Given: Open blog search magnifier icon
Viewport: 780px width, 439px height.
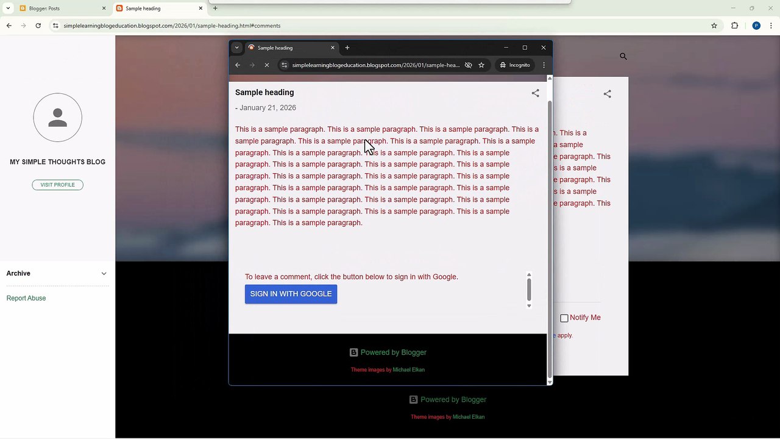Looking at the screenshot, I should 623,56.
